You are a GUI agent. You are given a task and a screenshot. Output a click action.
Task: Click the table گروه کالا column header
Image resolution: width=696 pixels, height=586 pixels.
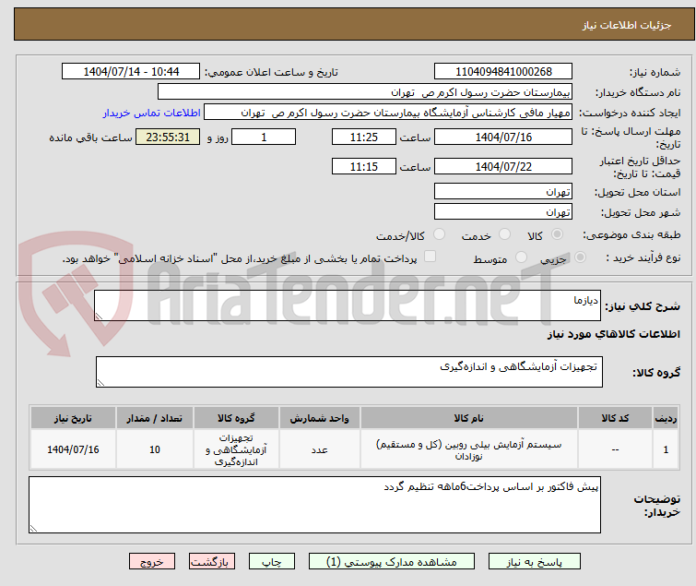[x=236, y=418]
